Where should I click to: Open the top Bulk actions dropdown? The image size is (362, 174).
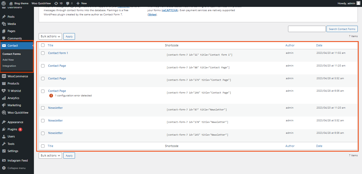[50, 36]
